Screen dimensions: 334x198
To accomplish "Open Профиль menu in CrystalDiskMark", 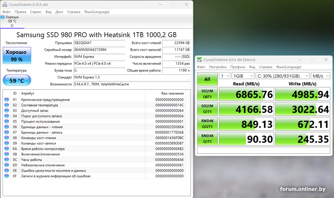I will click(x=238, y=67).
